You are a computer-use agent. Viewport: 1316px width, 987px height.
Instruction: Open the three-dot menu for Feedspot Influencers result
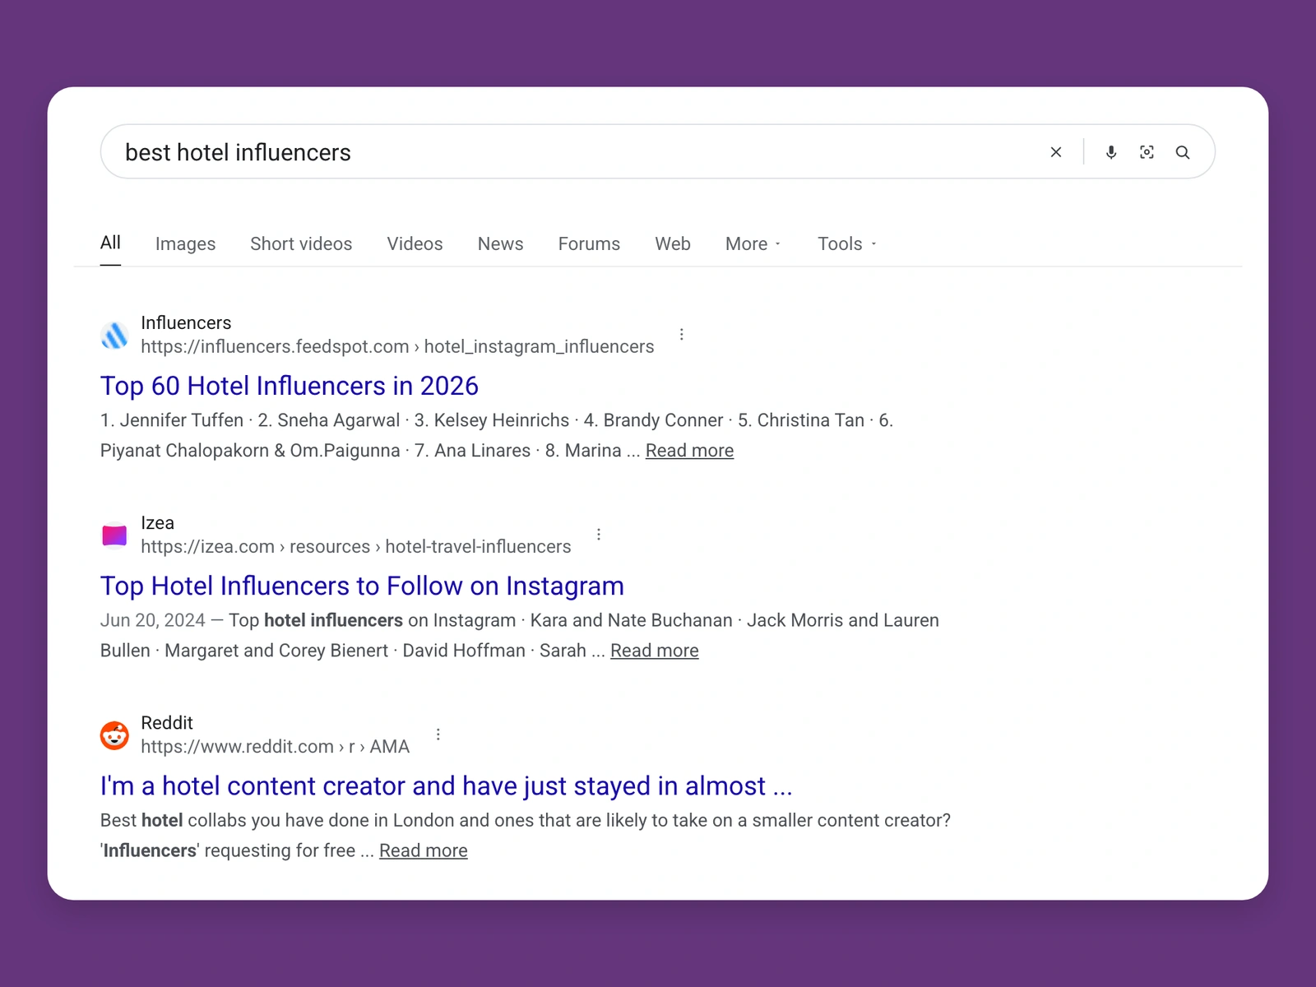click(x=681, y=334)
